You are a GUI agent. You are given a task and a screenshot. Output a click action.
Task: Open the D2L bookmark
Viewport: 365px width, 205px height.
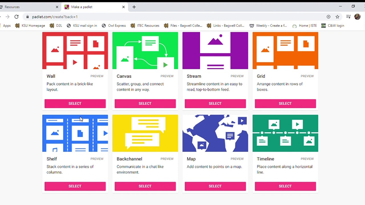56,26
